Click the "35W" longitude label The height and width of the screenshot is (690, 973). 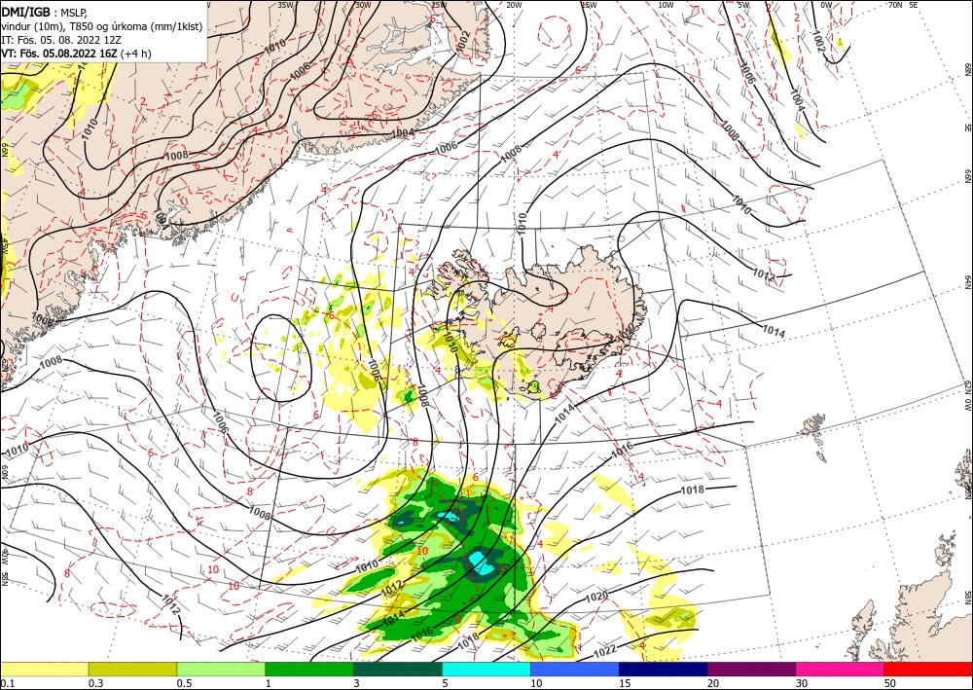285,5
